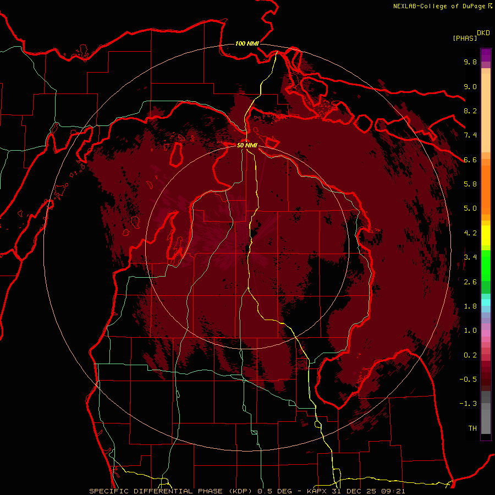Click the 5.8 legend value
495x495 pixels.
pos(470,184)
